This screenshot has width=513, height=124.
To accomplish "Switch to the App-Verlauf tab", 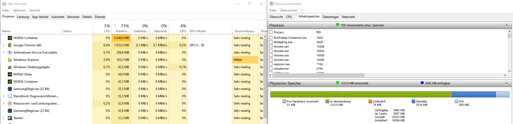I will 40,17.
